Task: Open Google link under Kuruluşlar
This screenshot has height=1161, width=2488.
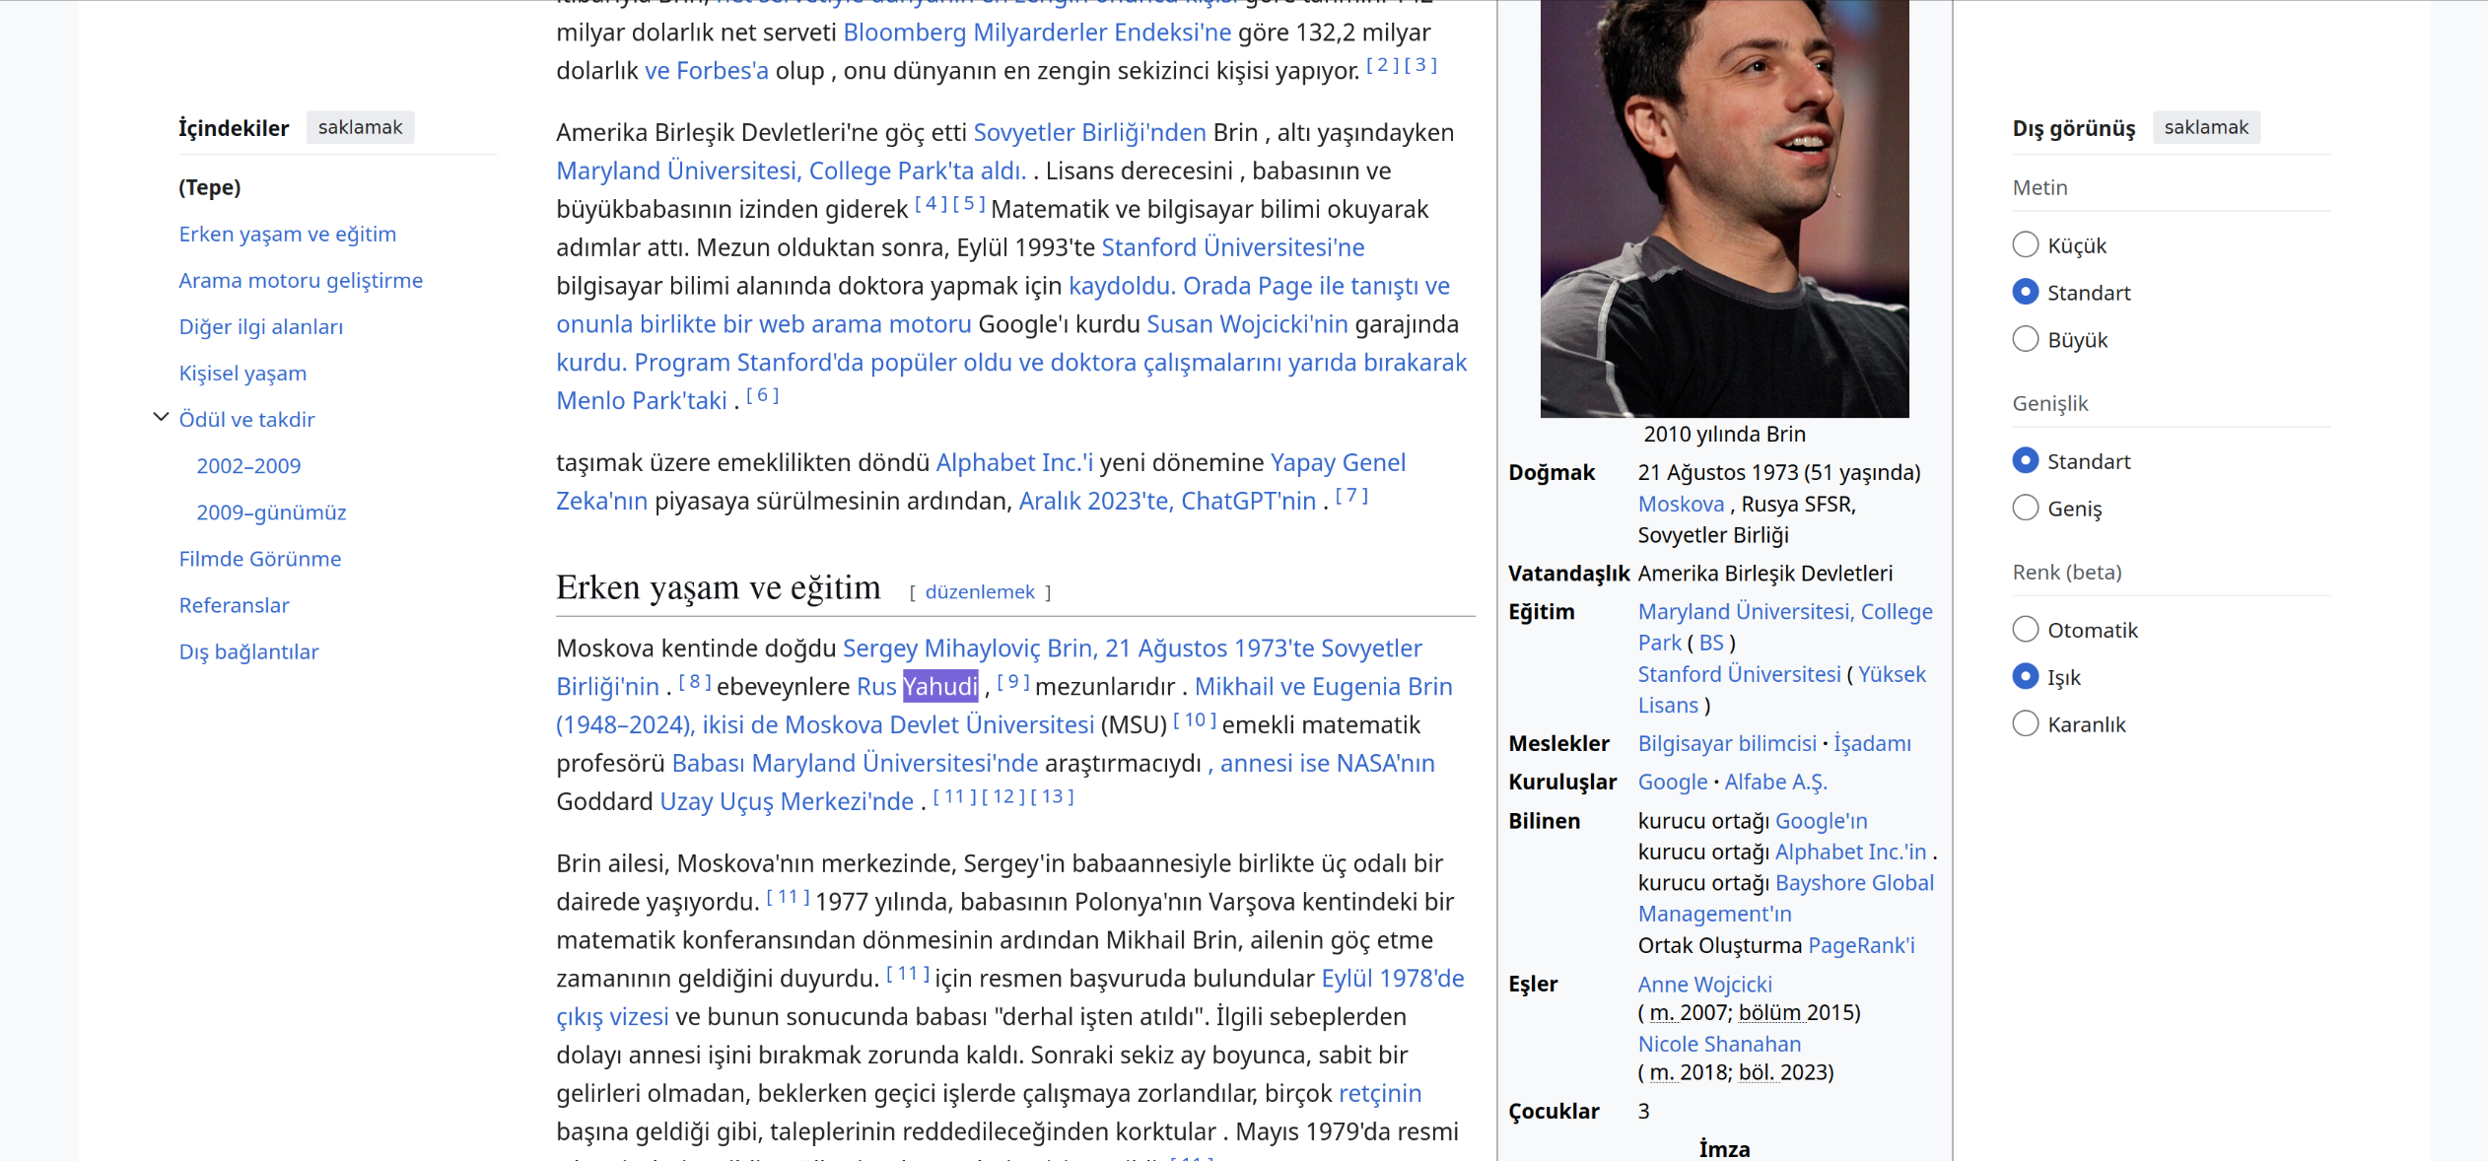Action: tap(1673, 782)
